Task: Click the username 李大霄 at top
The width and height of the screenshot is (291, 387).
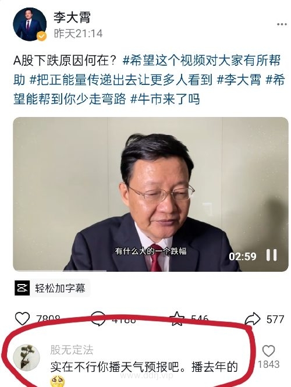Action: point(72,17)
